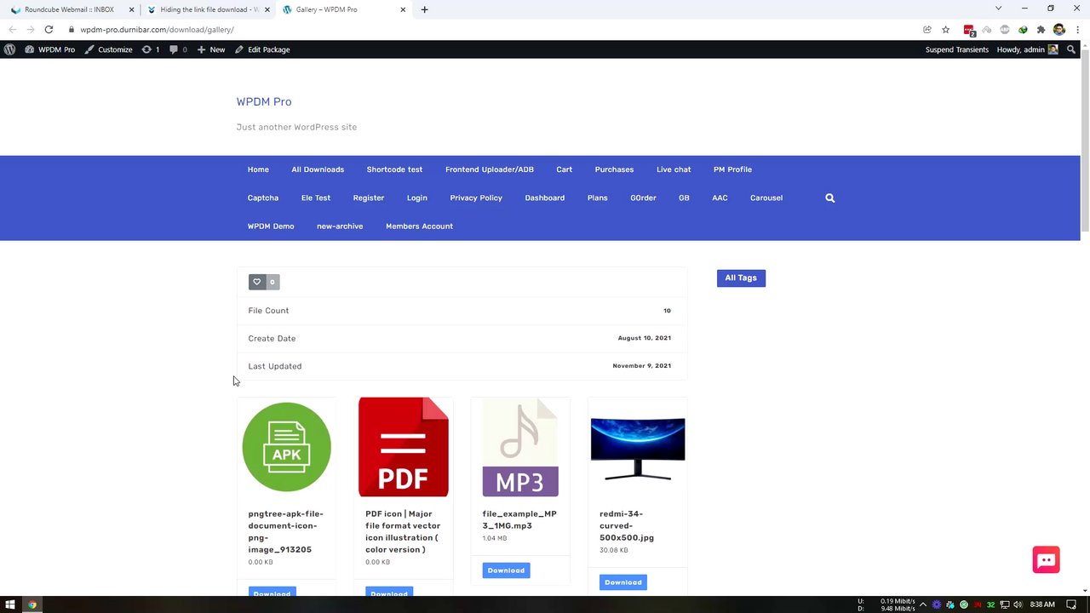This screenshot has width=1090, height=613.
Task: Open the Captcha page
Action: coord(263,198)
